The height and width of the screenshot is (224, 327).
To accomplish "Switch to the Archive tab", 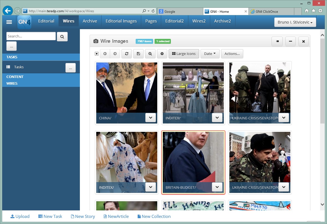I will pos(90,21).
